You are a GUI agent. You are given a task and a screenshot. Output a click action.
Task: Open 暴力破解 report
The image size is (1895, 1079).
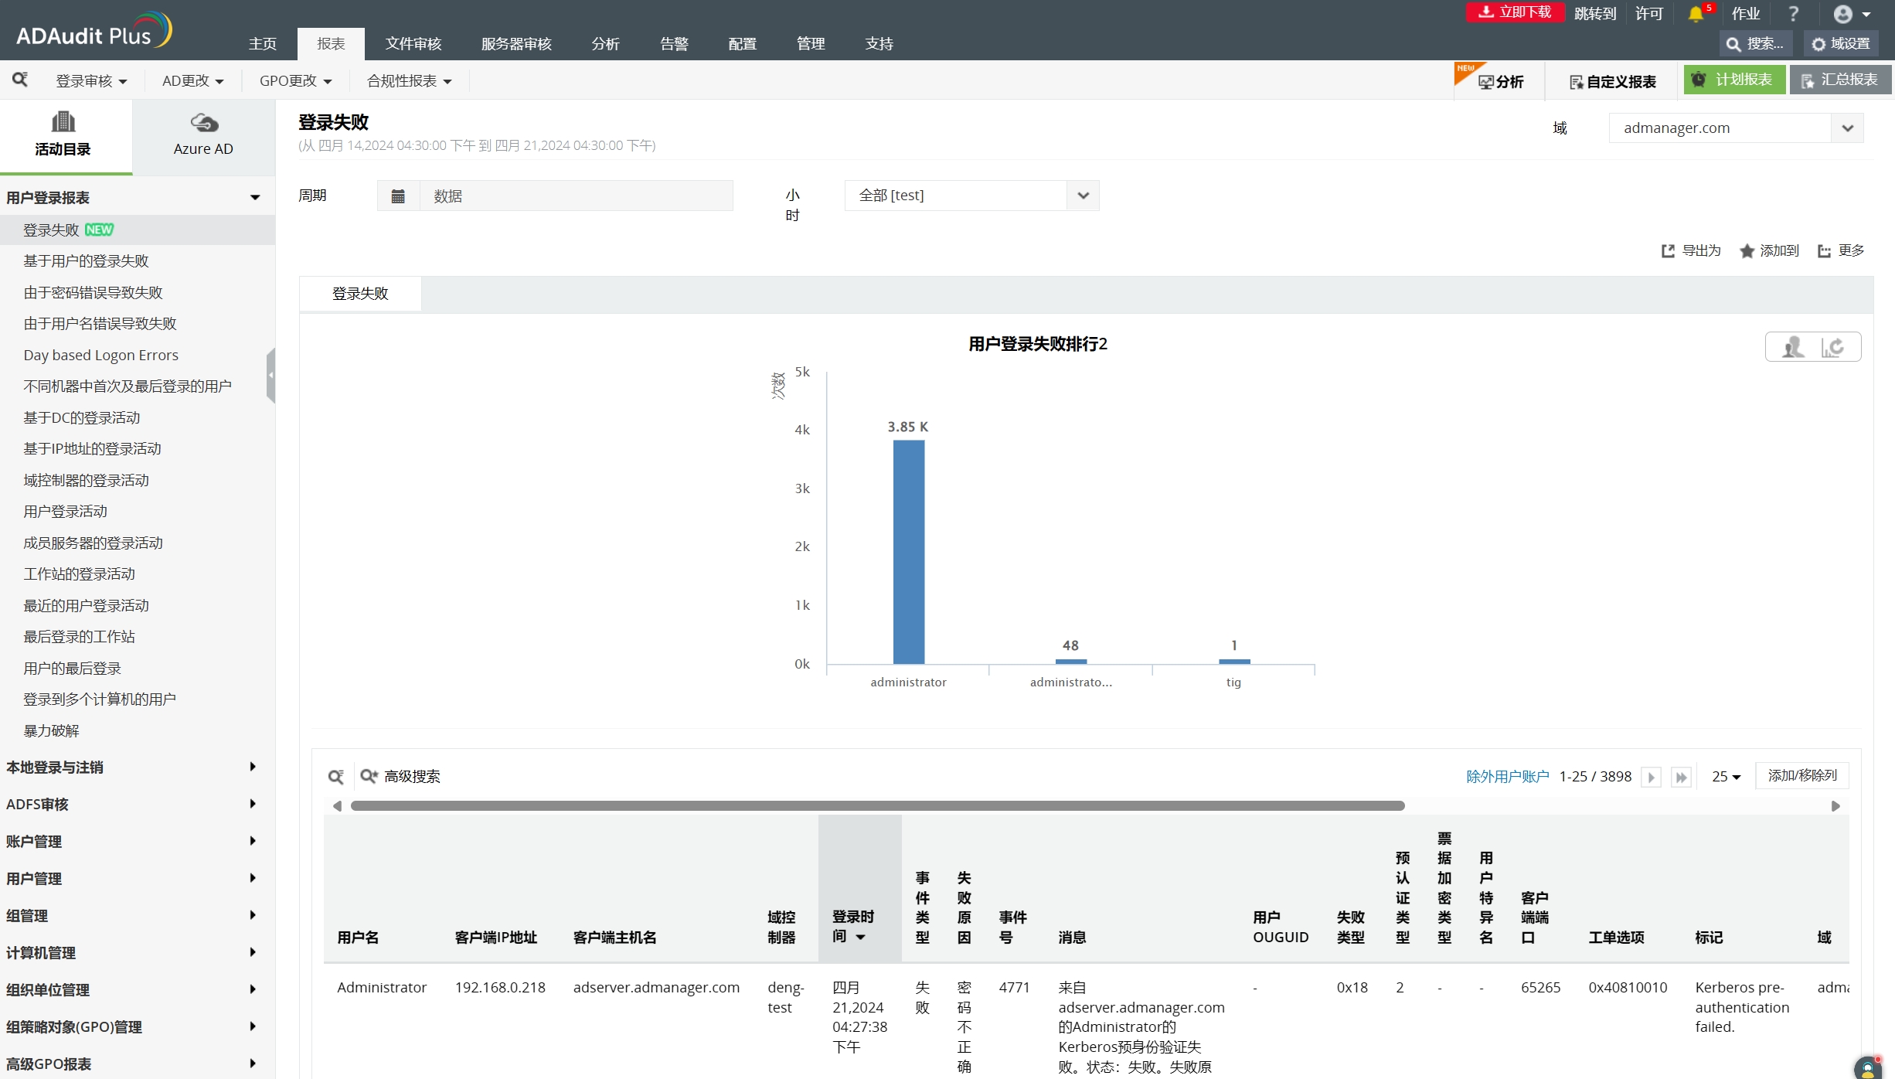(x=51, y=731)
